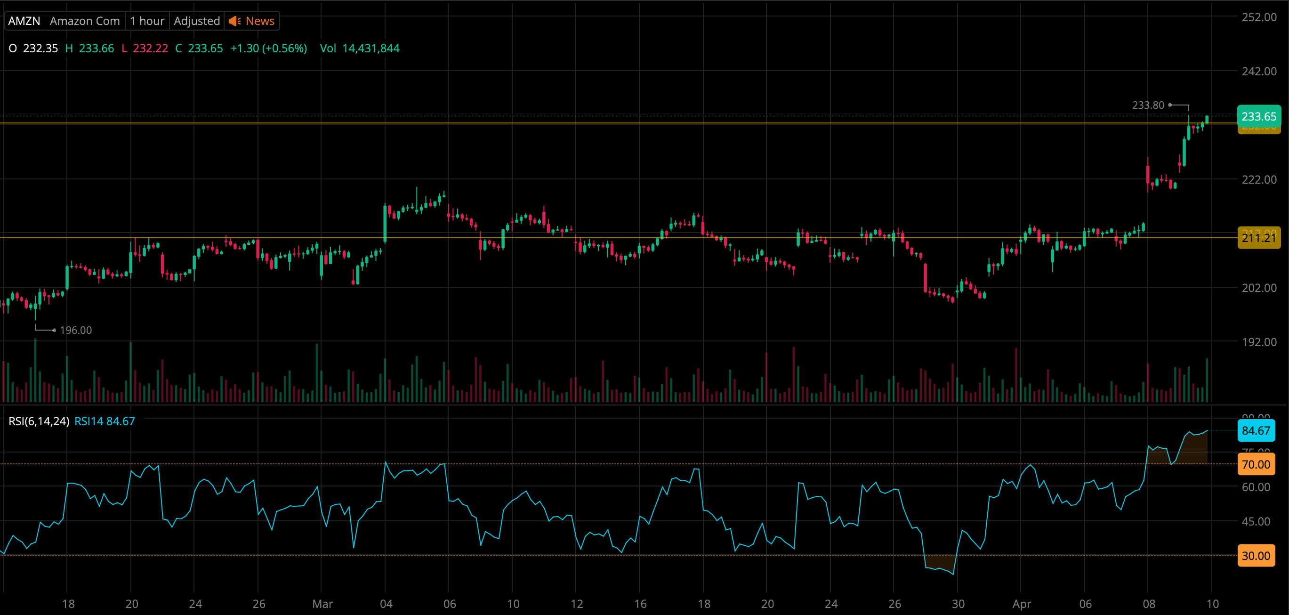Image resolution: width=1289 pixels, height=615 pixels.
Task: Click the Amazon Com company name
Action: (85, 21)
